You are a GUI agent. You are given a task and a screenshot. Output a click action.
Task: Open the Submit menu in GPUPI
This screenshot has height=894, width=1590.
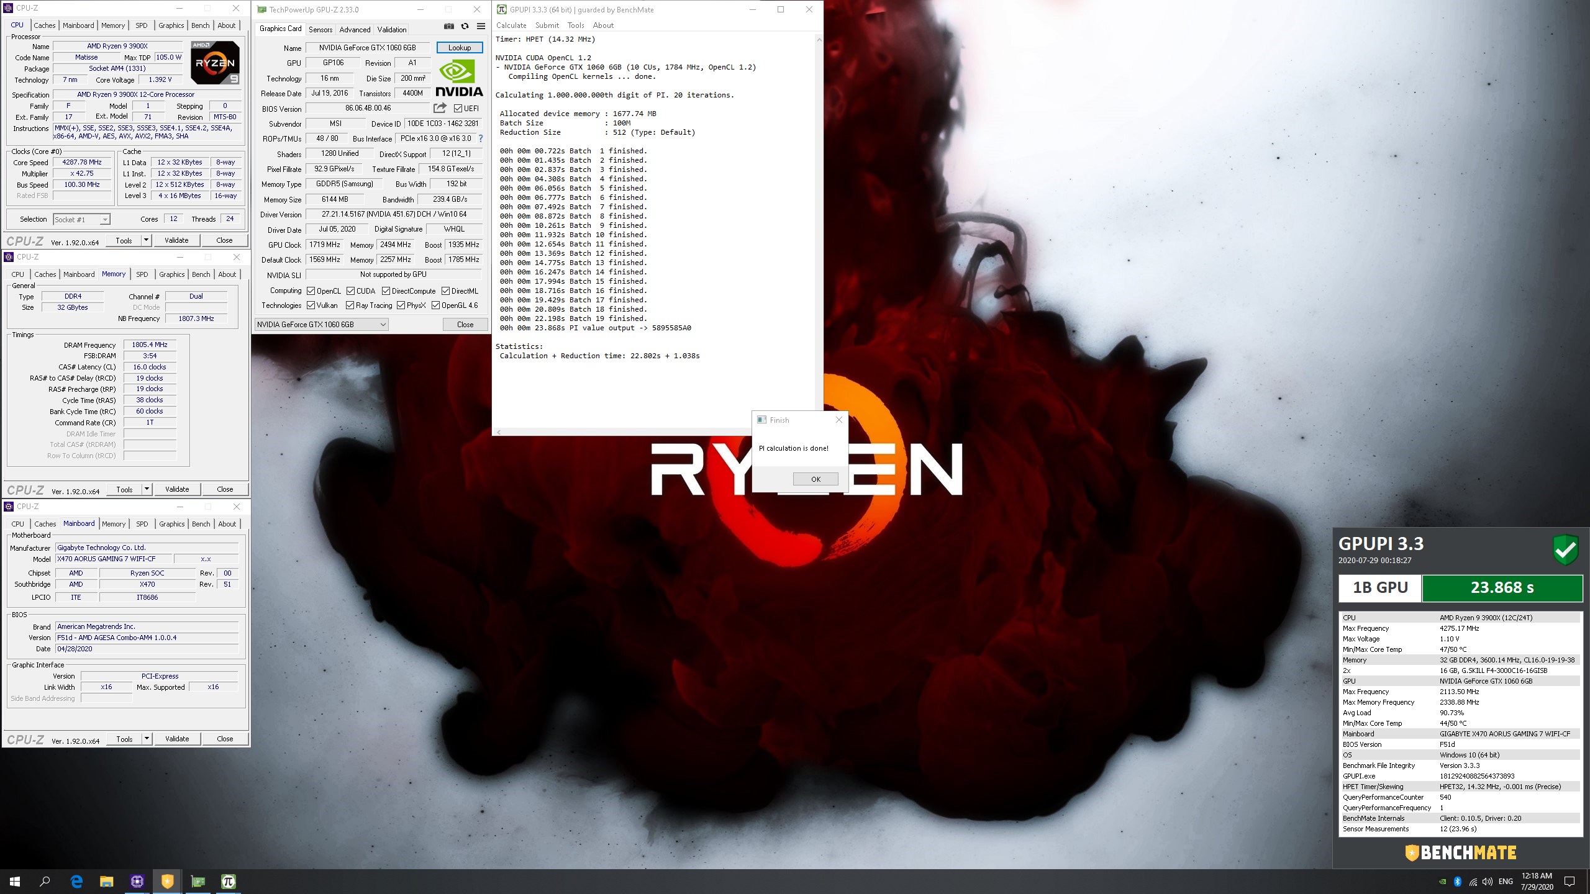[547, 25]
